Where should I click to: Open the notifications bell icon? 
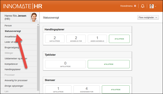coord(142,6)
